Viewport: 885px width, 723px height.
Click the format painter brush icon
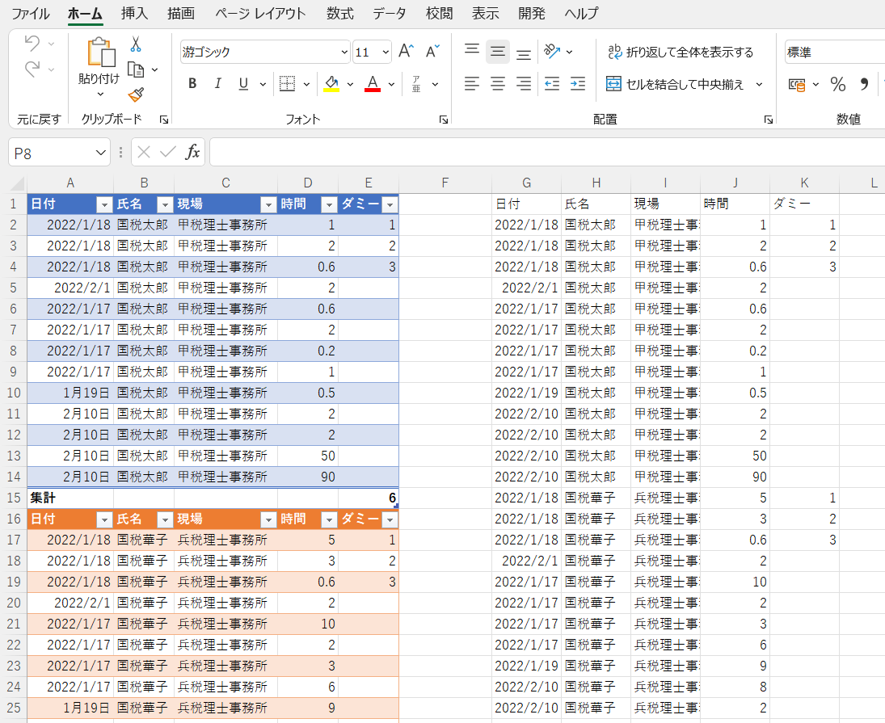tap(136, 95)
